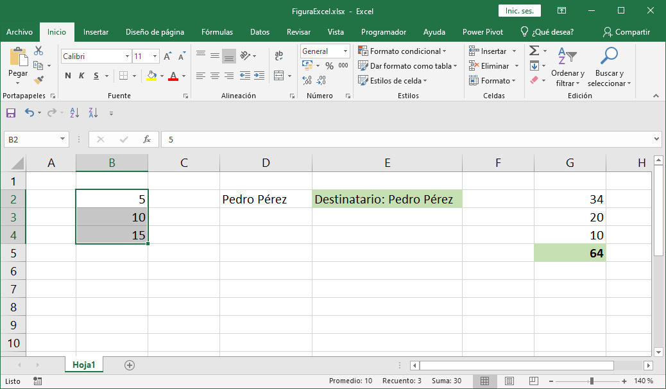
Task: Click the Add new sheet plus button
Action: [130, 365]
